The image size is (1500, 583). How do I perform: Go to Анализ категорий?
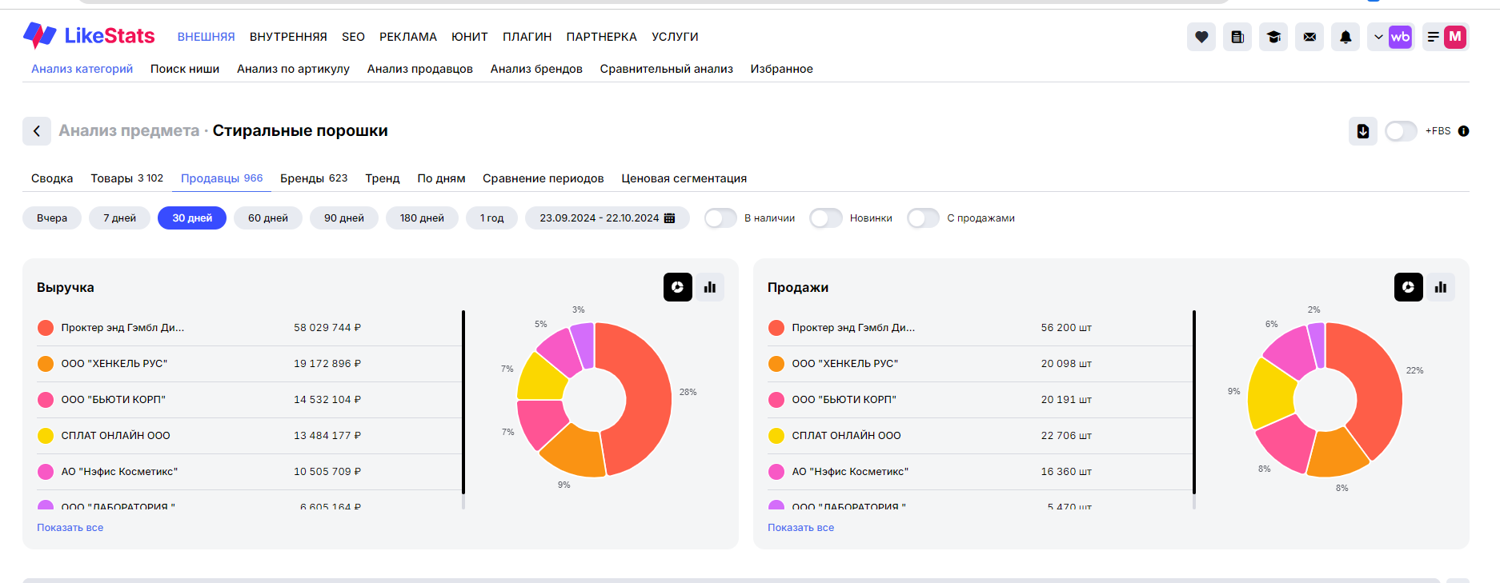pos(82,69)
